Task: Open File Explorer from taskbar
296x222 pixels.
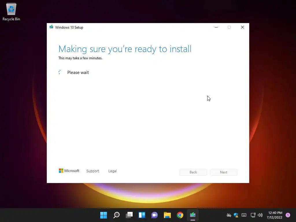Action: coord(167,215)
